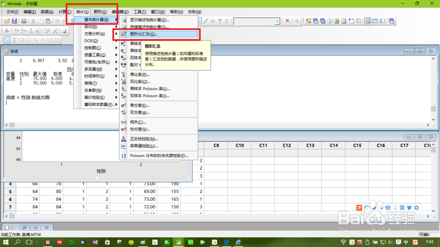Click the Save project floppy icon
Image resolution: width=440 pixels, height=247 pixels.
point(15,21)
